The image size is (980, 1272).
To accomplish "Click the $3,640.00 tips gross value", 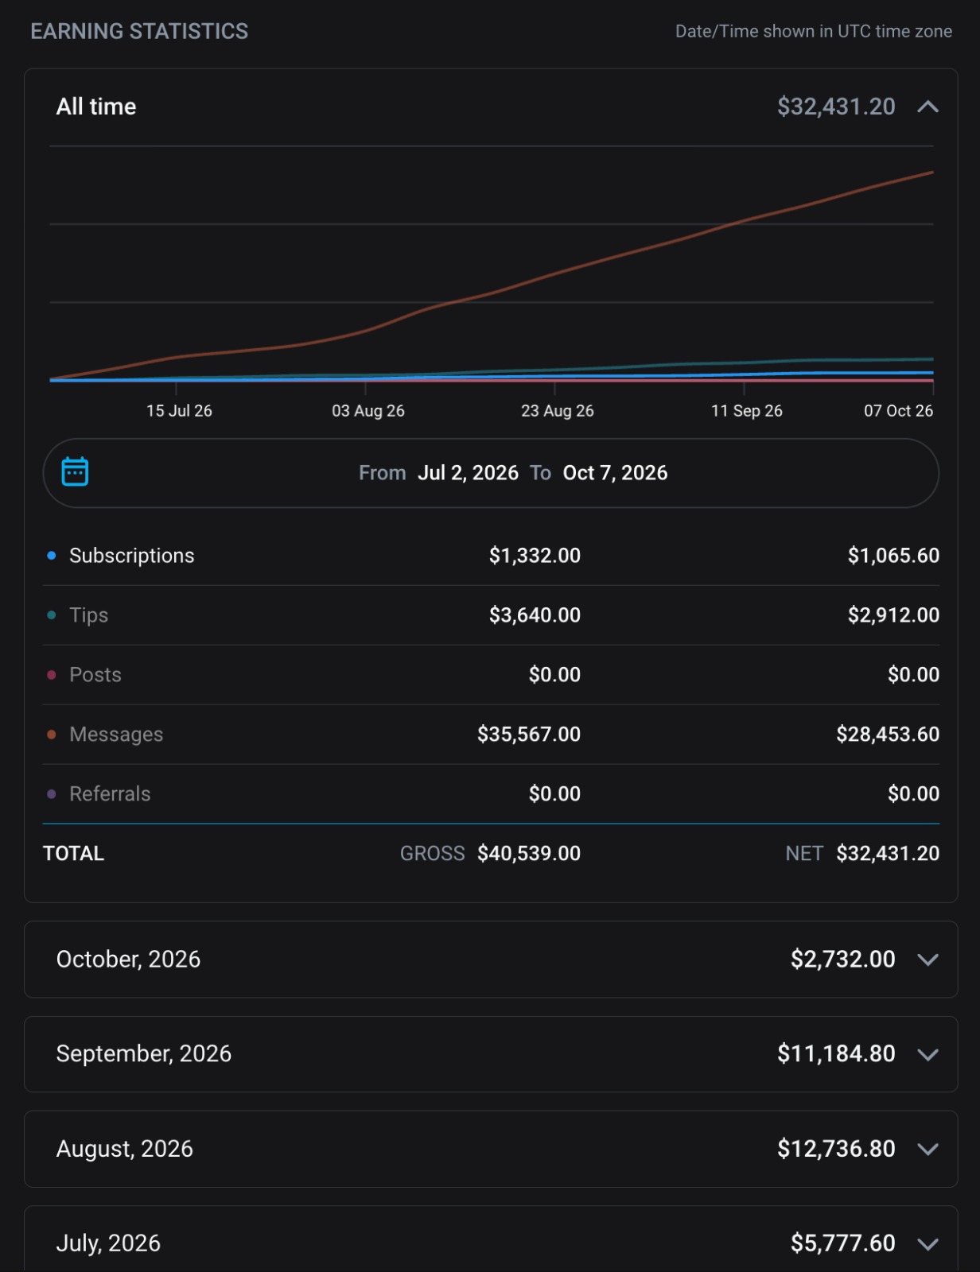I will (x=535, y=615).
